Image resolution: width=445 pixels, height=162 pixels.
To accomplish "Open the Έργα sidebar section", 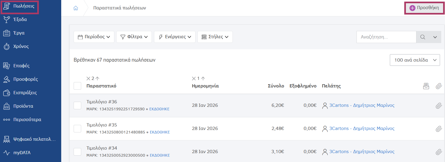I will tap(19, 33).
